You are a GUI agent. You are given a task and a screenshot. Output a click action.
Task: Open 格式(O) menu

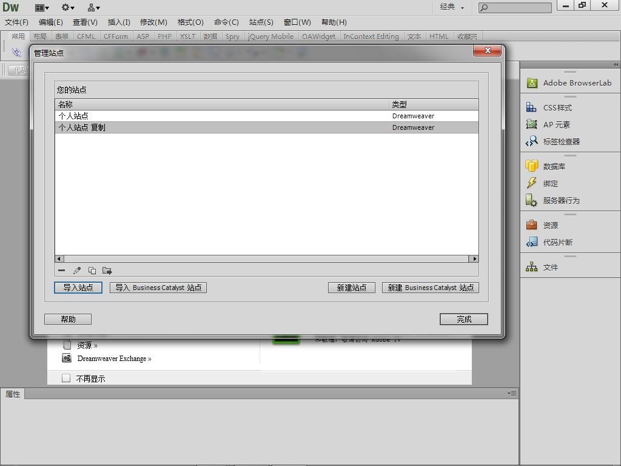point(190,22)
